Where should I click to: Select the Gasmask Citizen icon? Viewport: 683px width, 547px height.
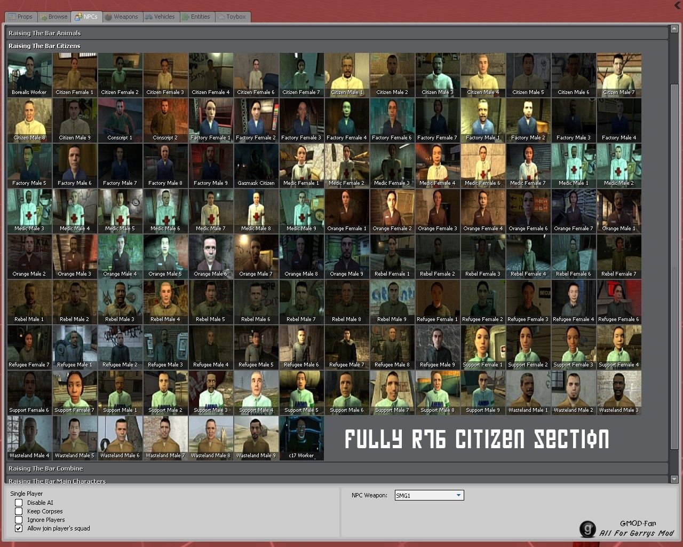pos(256,166)
